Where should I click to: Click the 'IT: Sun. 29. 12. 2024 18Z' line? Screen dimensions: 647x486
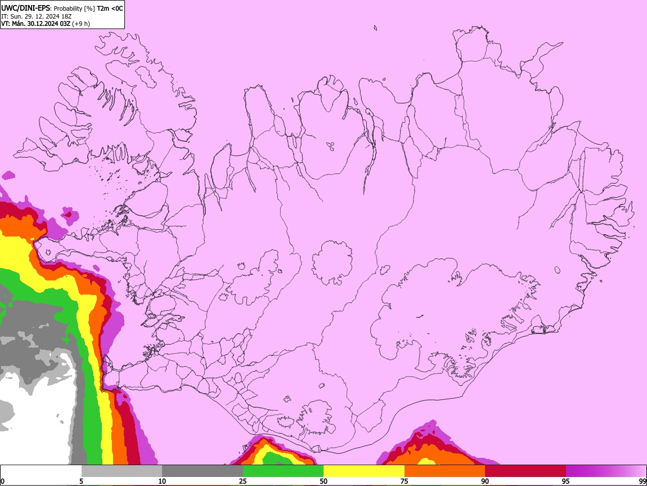point(37,16)
